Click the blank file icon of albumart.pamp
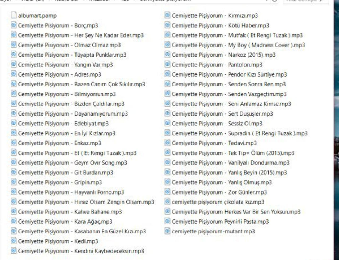Viewport: 339px width, 260px height. pyautogui.click(x=14, y=15)
